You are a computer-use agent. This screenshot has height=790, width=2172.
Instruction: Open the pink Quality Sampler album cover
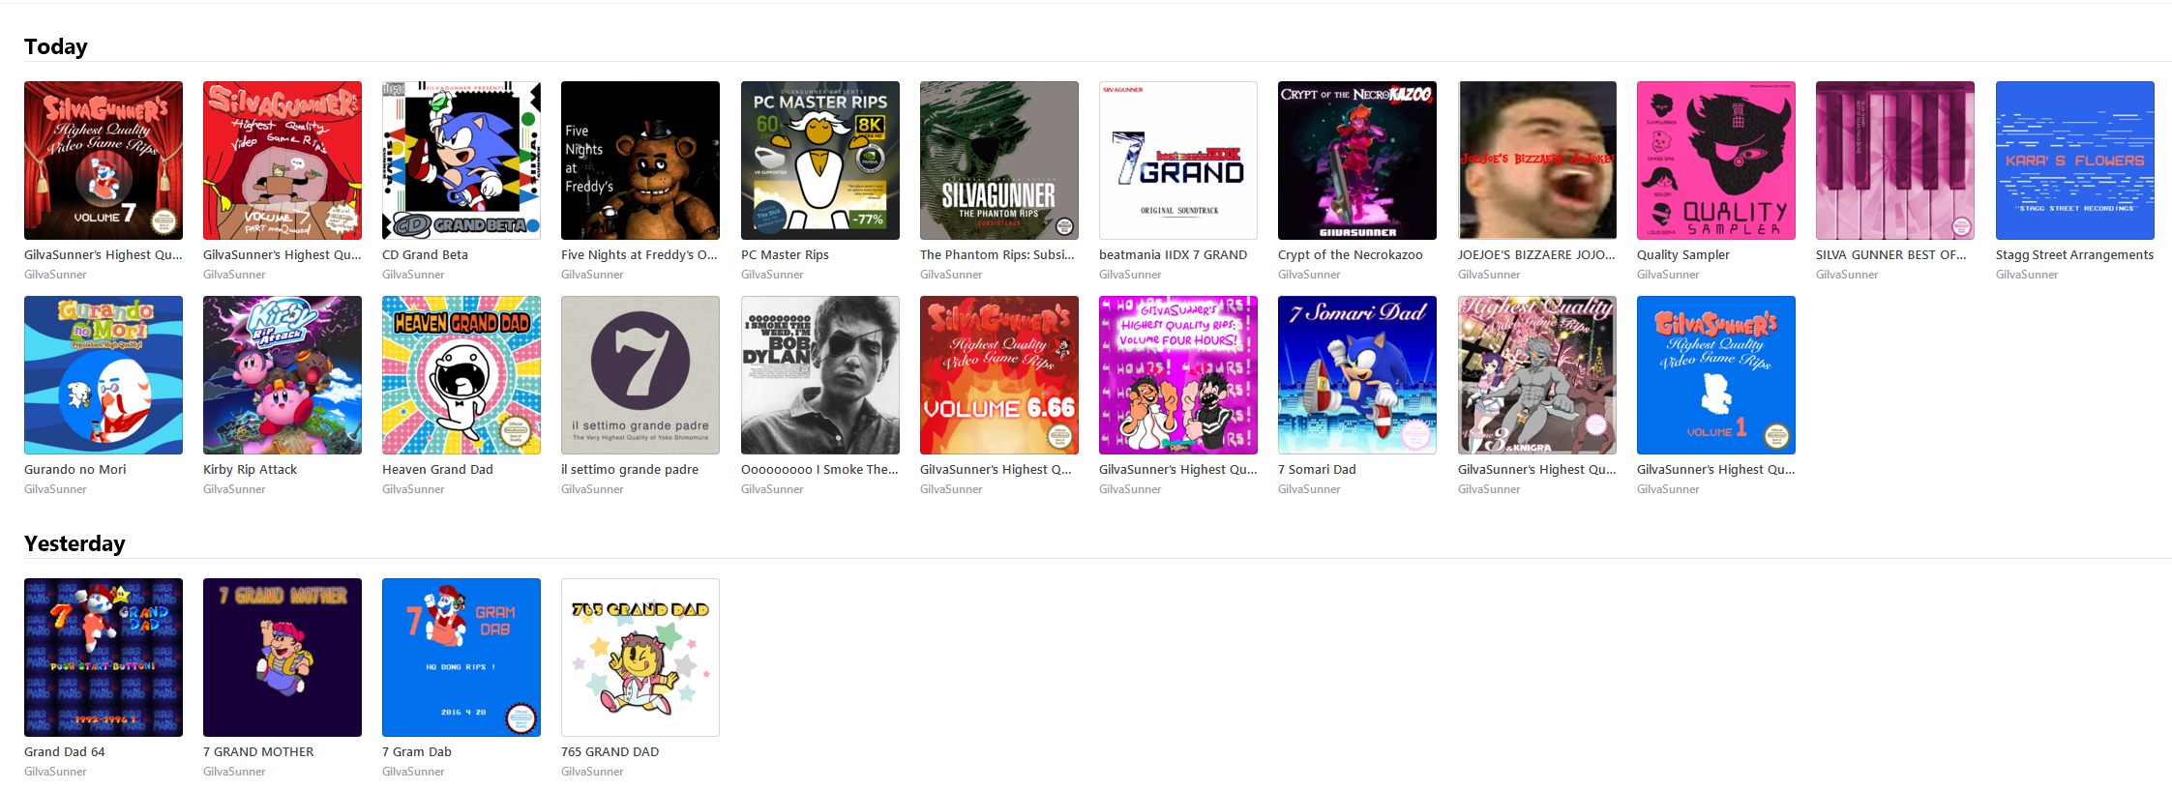(x=1716, y=161)
